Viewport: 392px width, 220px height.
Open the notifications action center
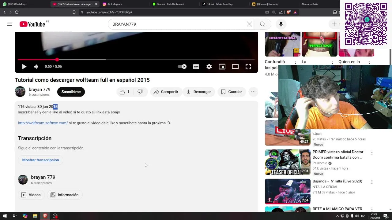[x=386, y=216]
